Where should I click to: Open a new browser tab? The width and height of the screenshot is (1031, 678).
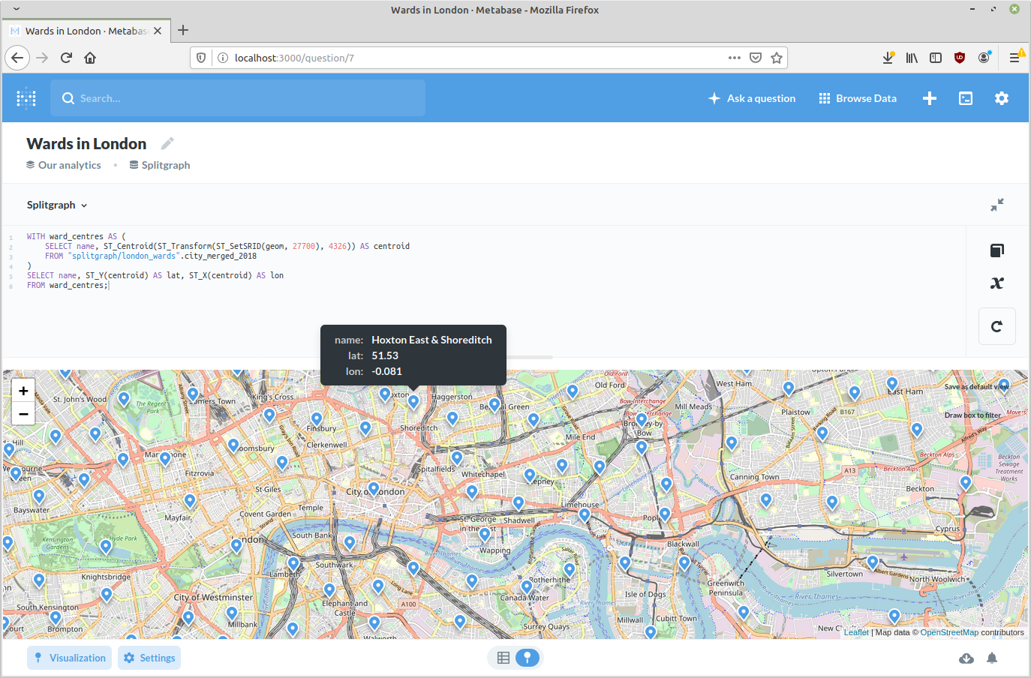183,30
